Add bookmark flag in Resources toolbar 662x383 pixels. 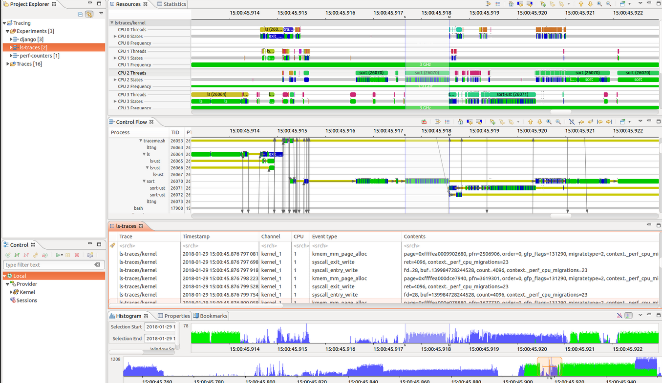coord(543,4)
